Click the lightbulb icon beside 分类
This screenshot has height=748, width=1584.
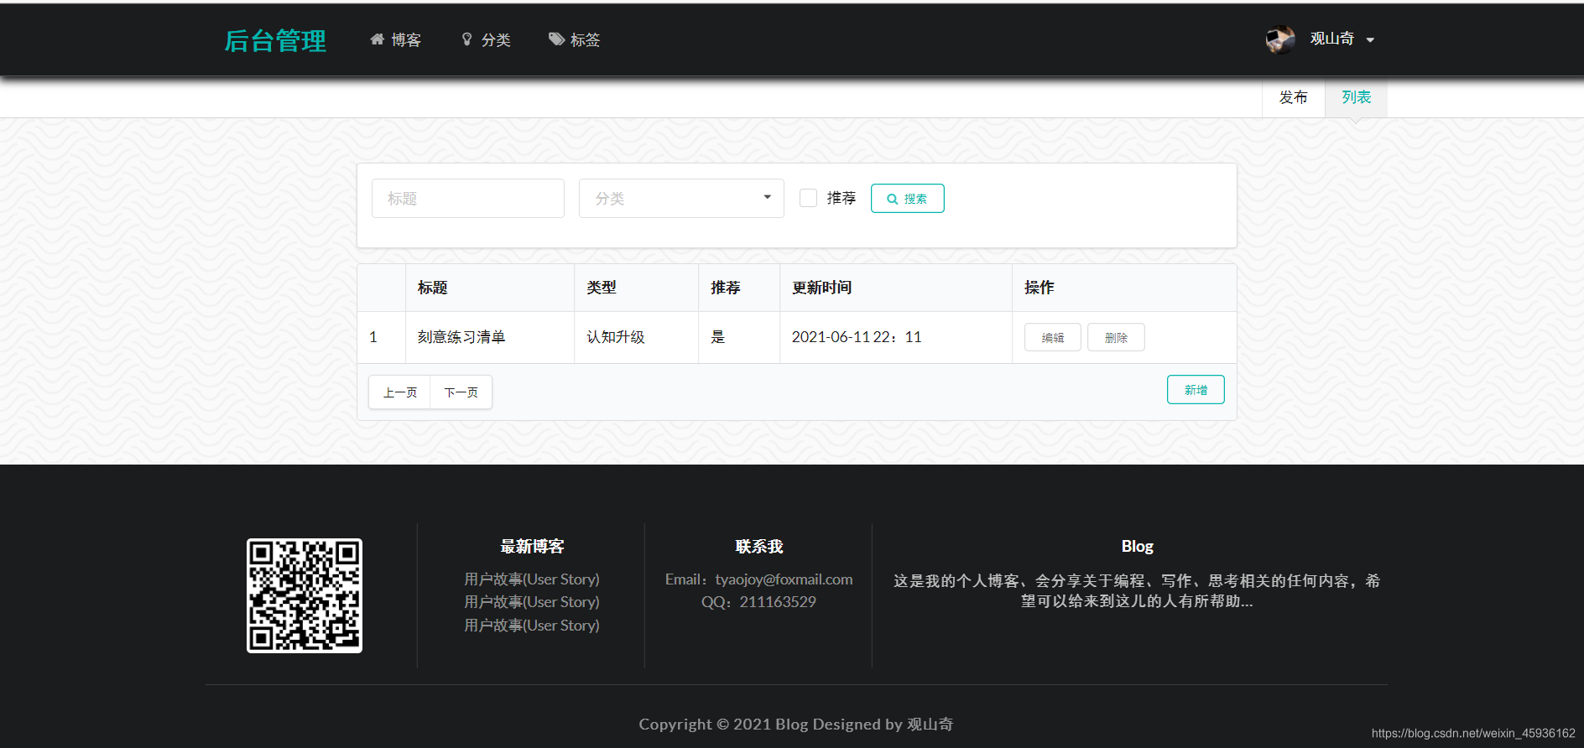coord(467,39)
